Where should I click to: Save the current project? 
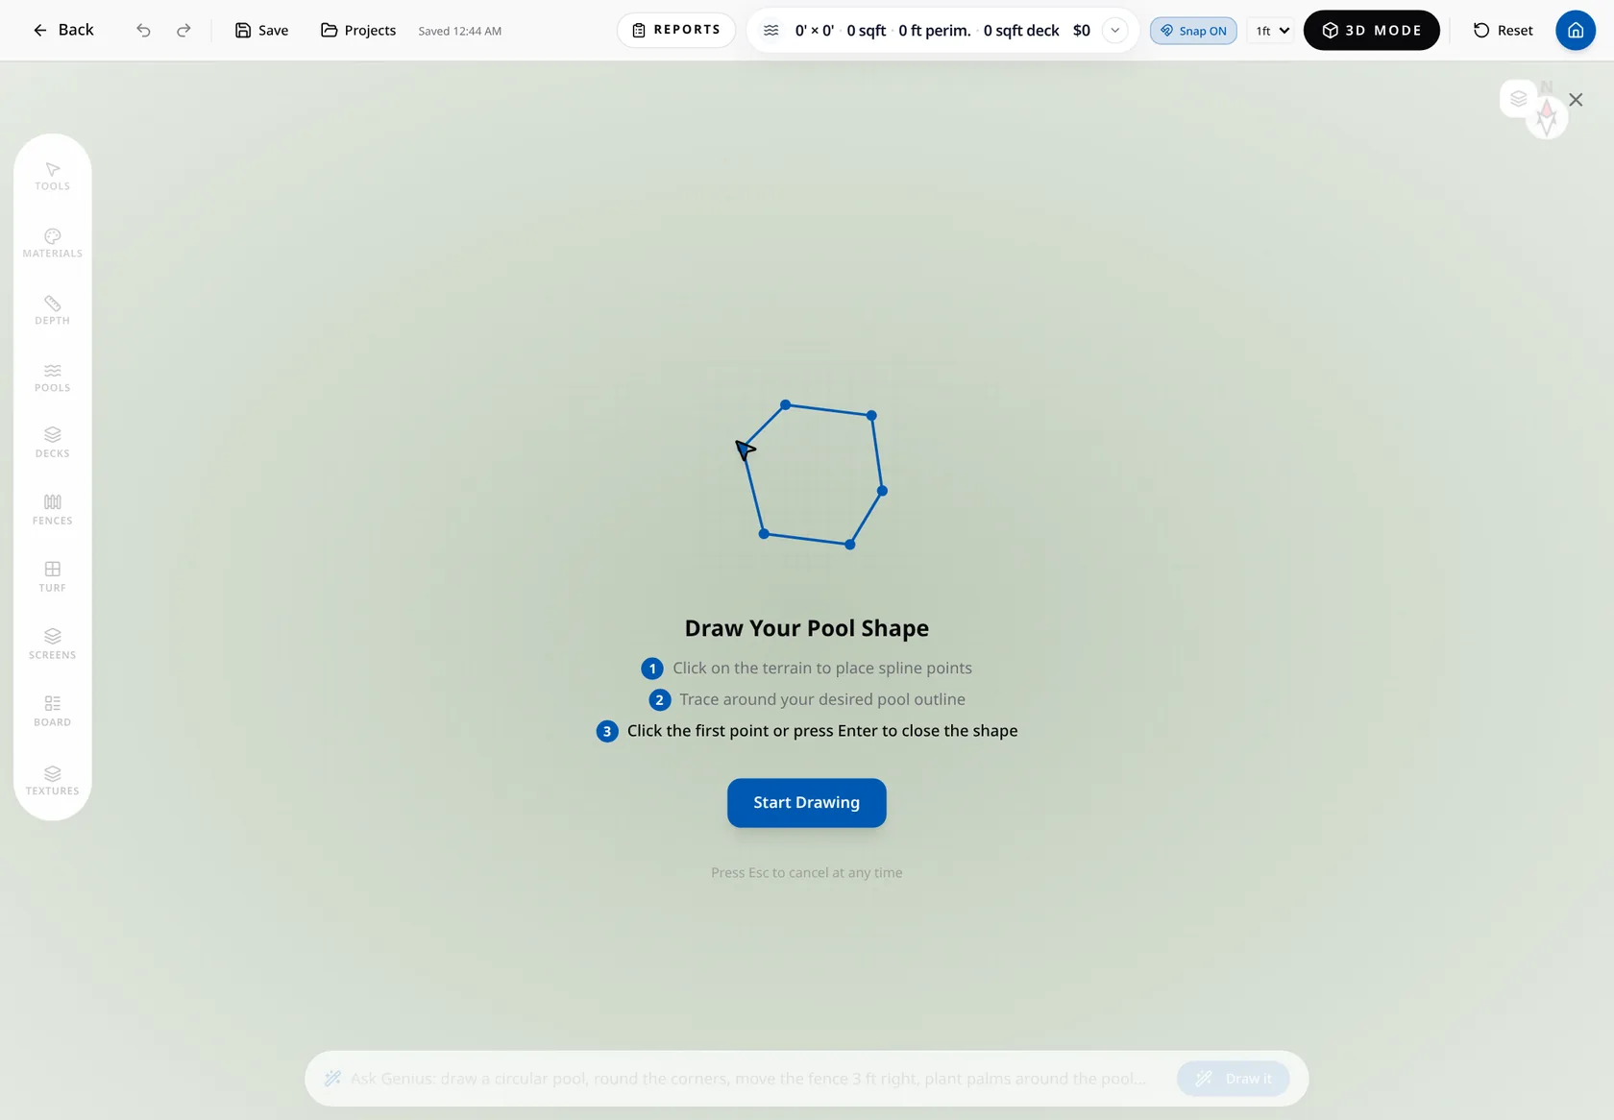(x=261, y=31)
